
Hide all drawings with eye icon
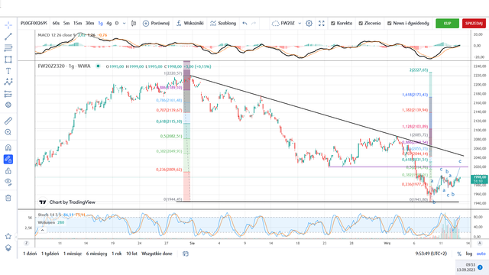(8, 182)
